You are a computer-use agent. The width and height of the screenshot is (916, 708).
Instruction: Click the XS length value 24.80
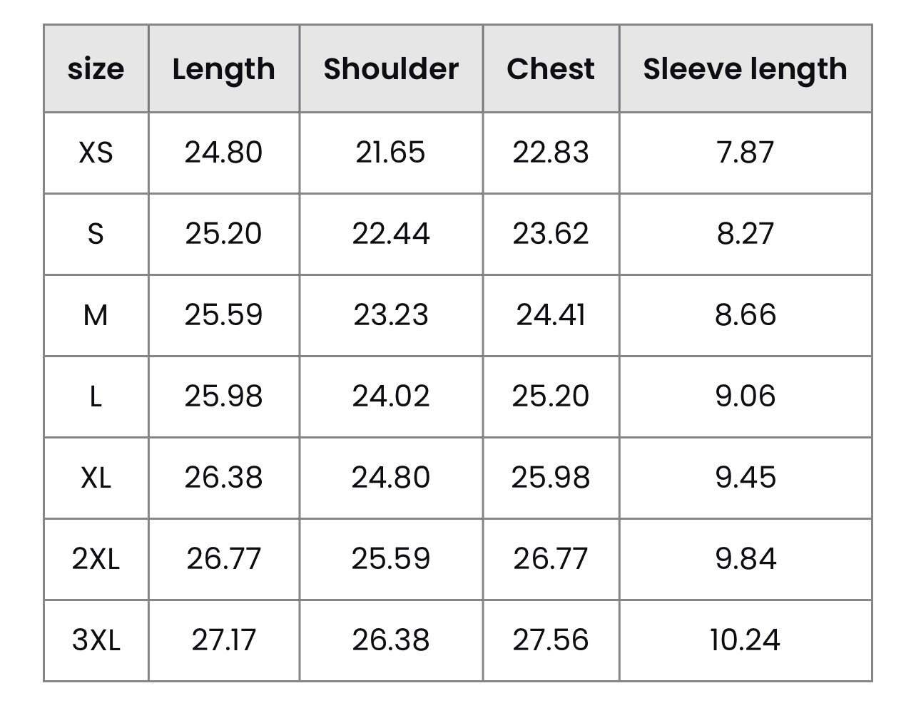click(224, 153)
